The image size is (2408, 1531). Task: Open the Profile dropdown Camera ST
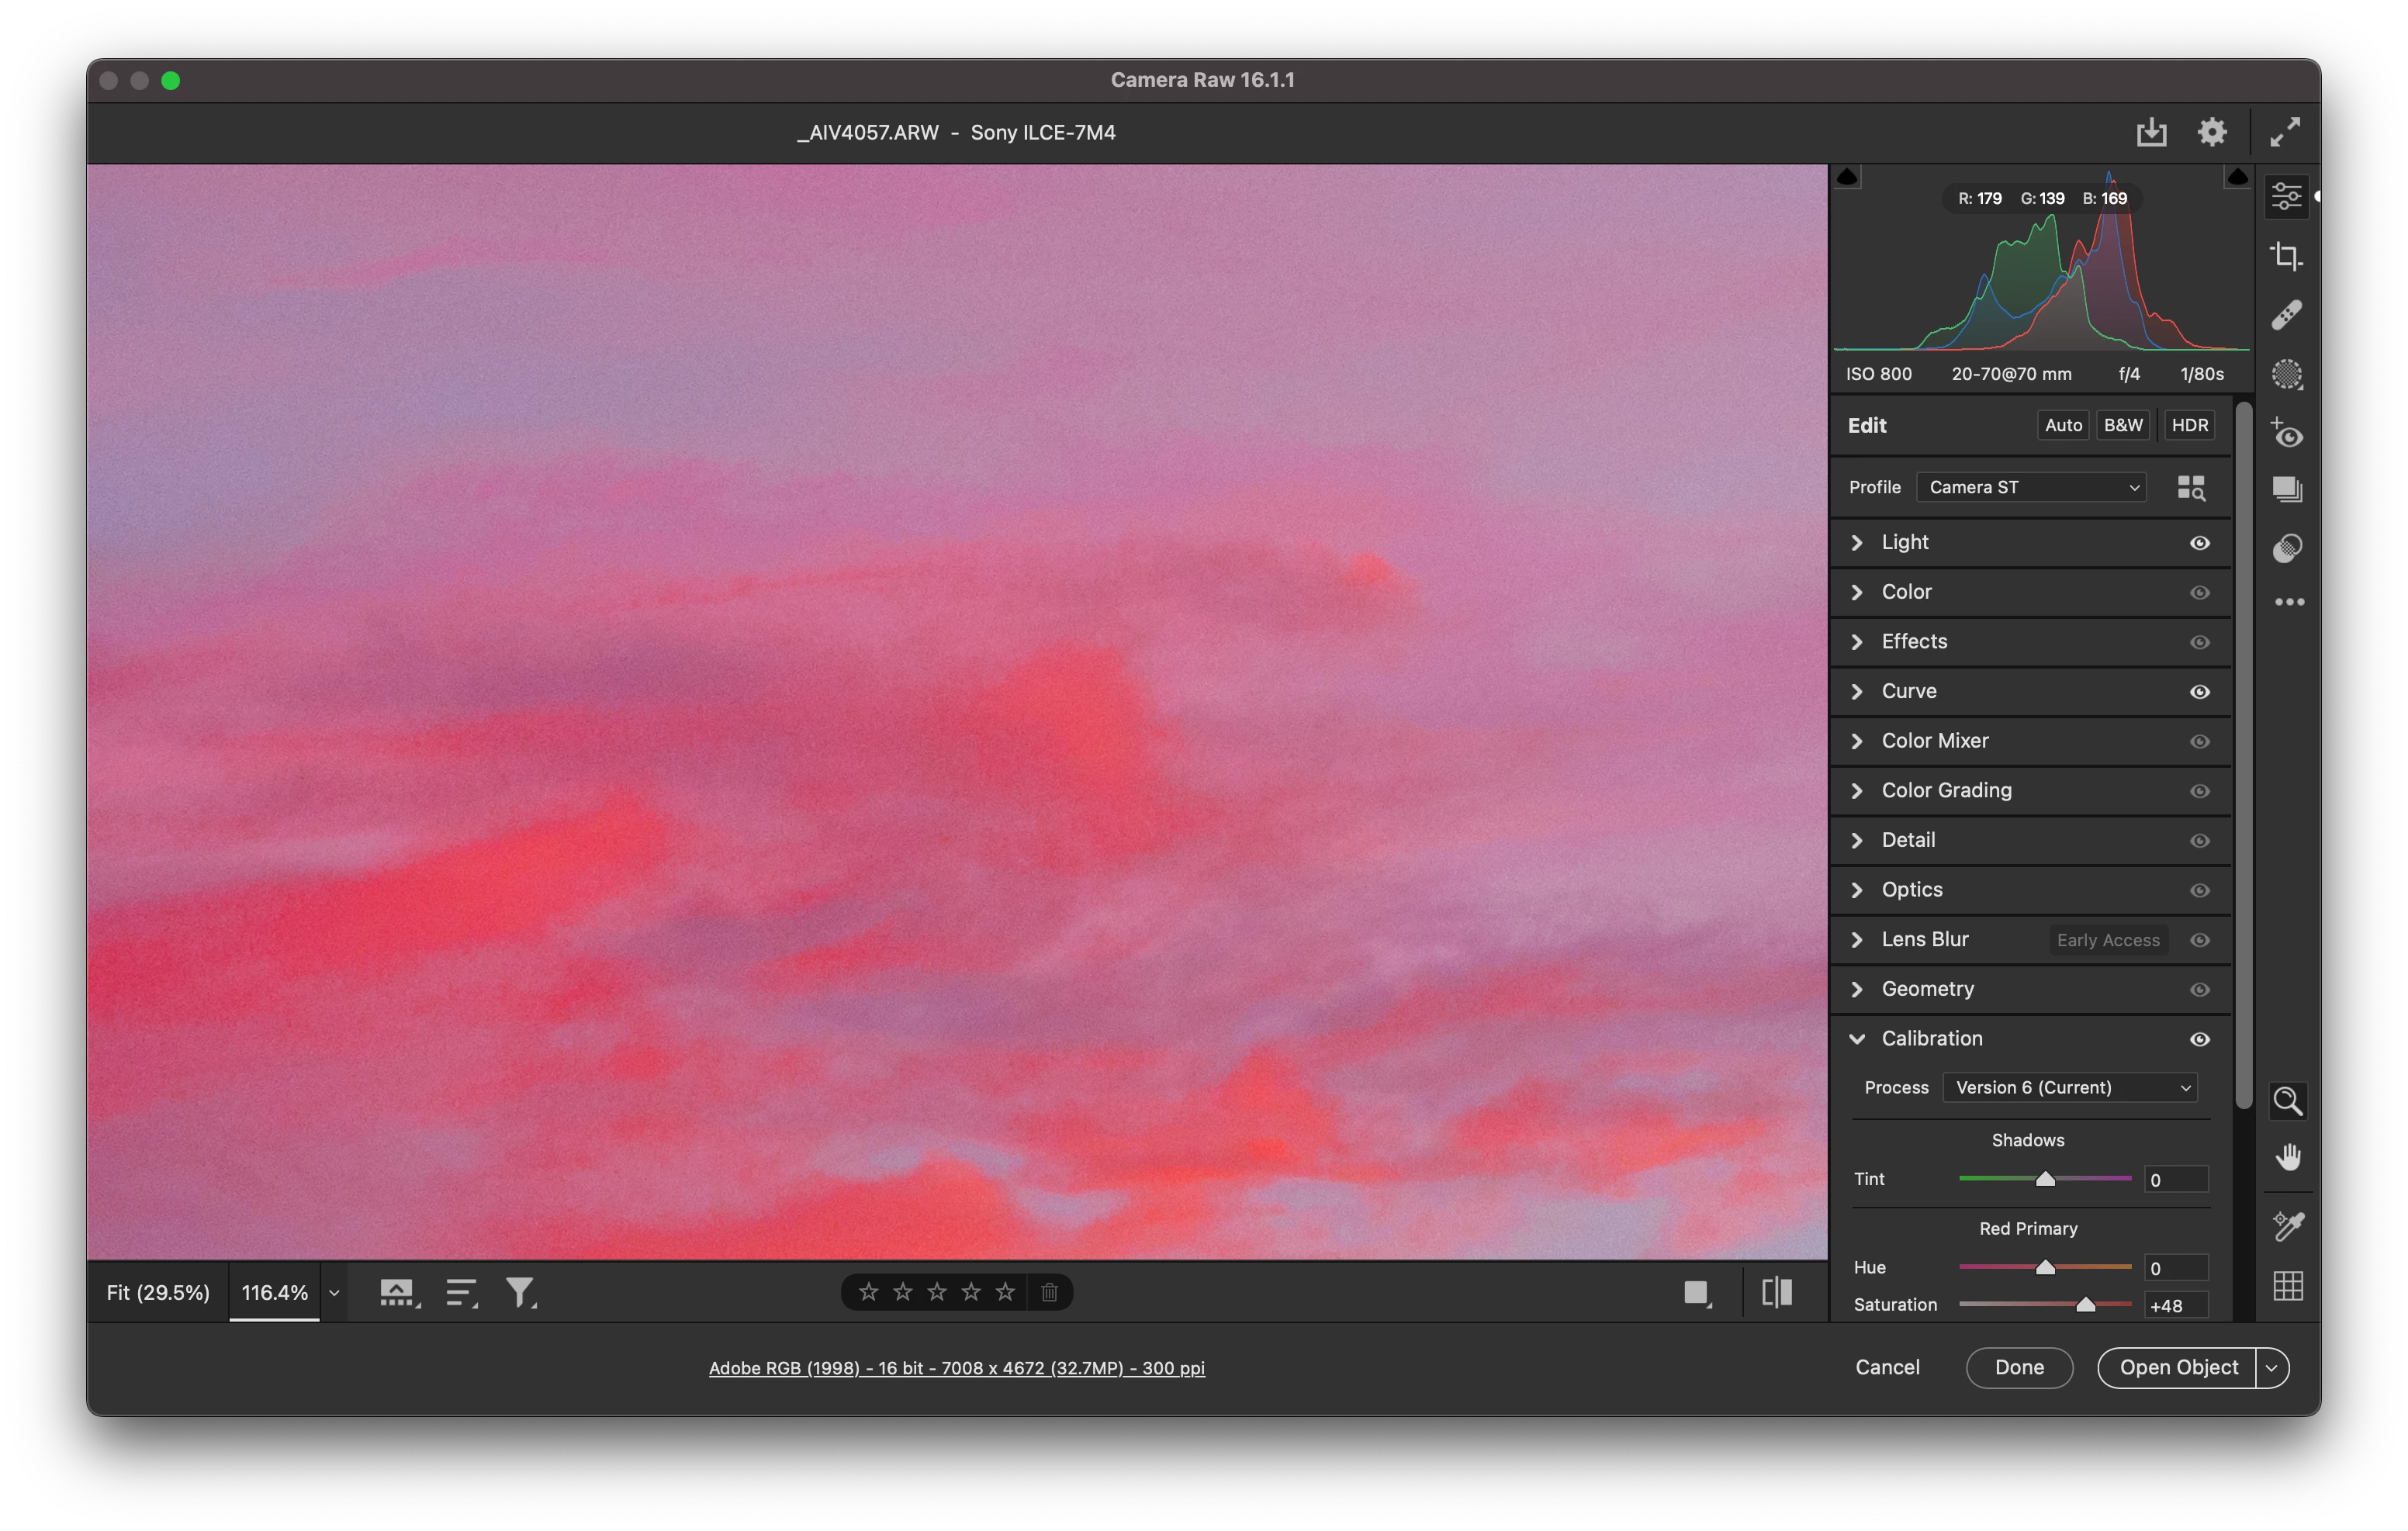click(x=2030, y=487)
